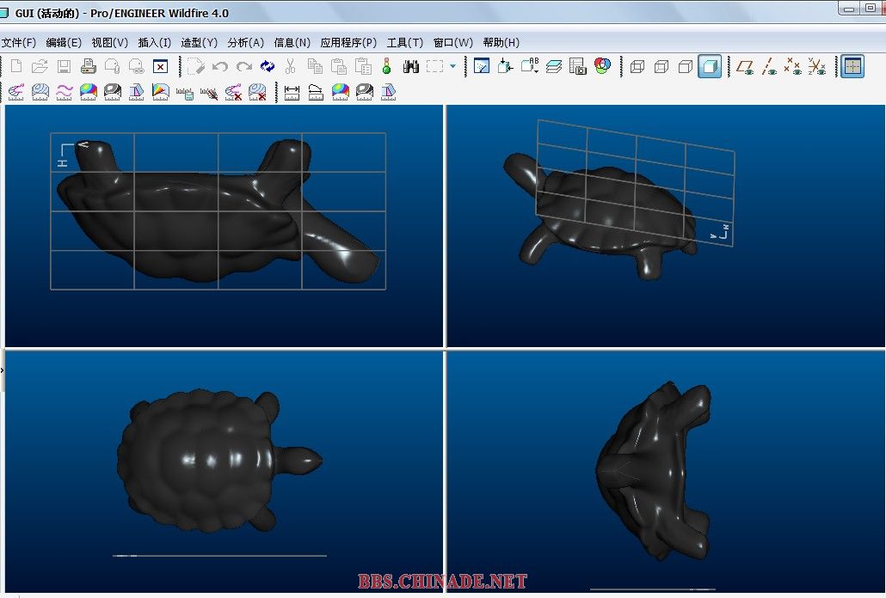This screenshot has height=598, width=886.
Task: Close window via red X toolbar icon
Action: coord(161,66)
